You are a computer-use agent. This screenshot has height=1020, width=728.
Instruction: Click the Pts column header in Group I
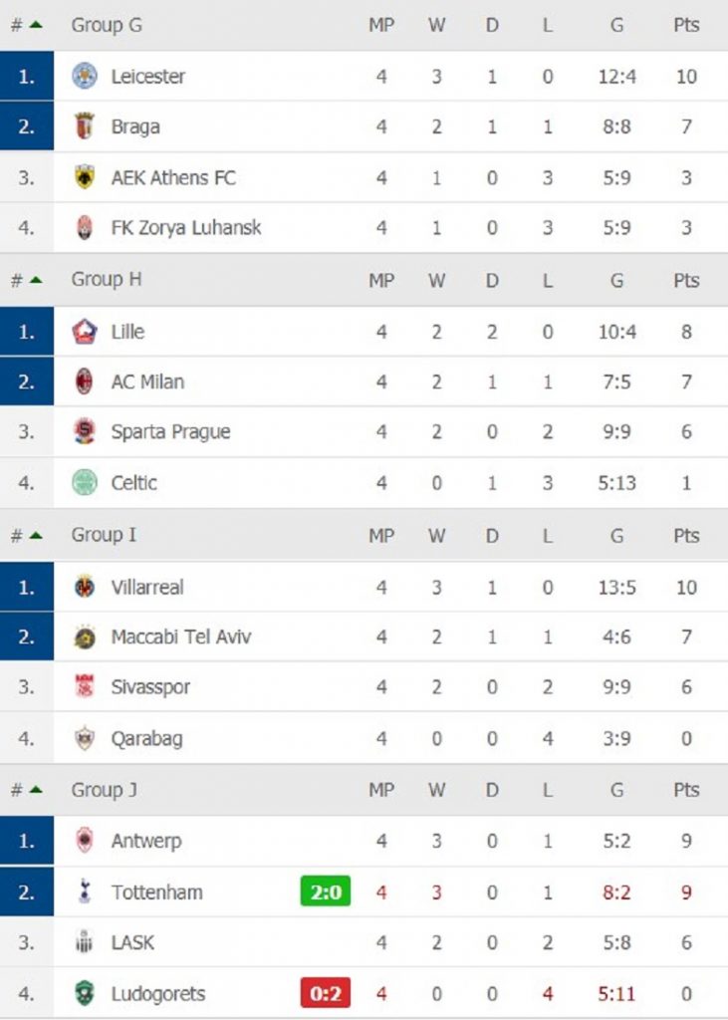tap(686, 536)
